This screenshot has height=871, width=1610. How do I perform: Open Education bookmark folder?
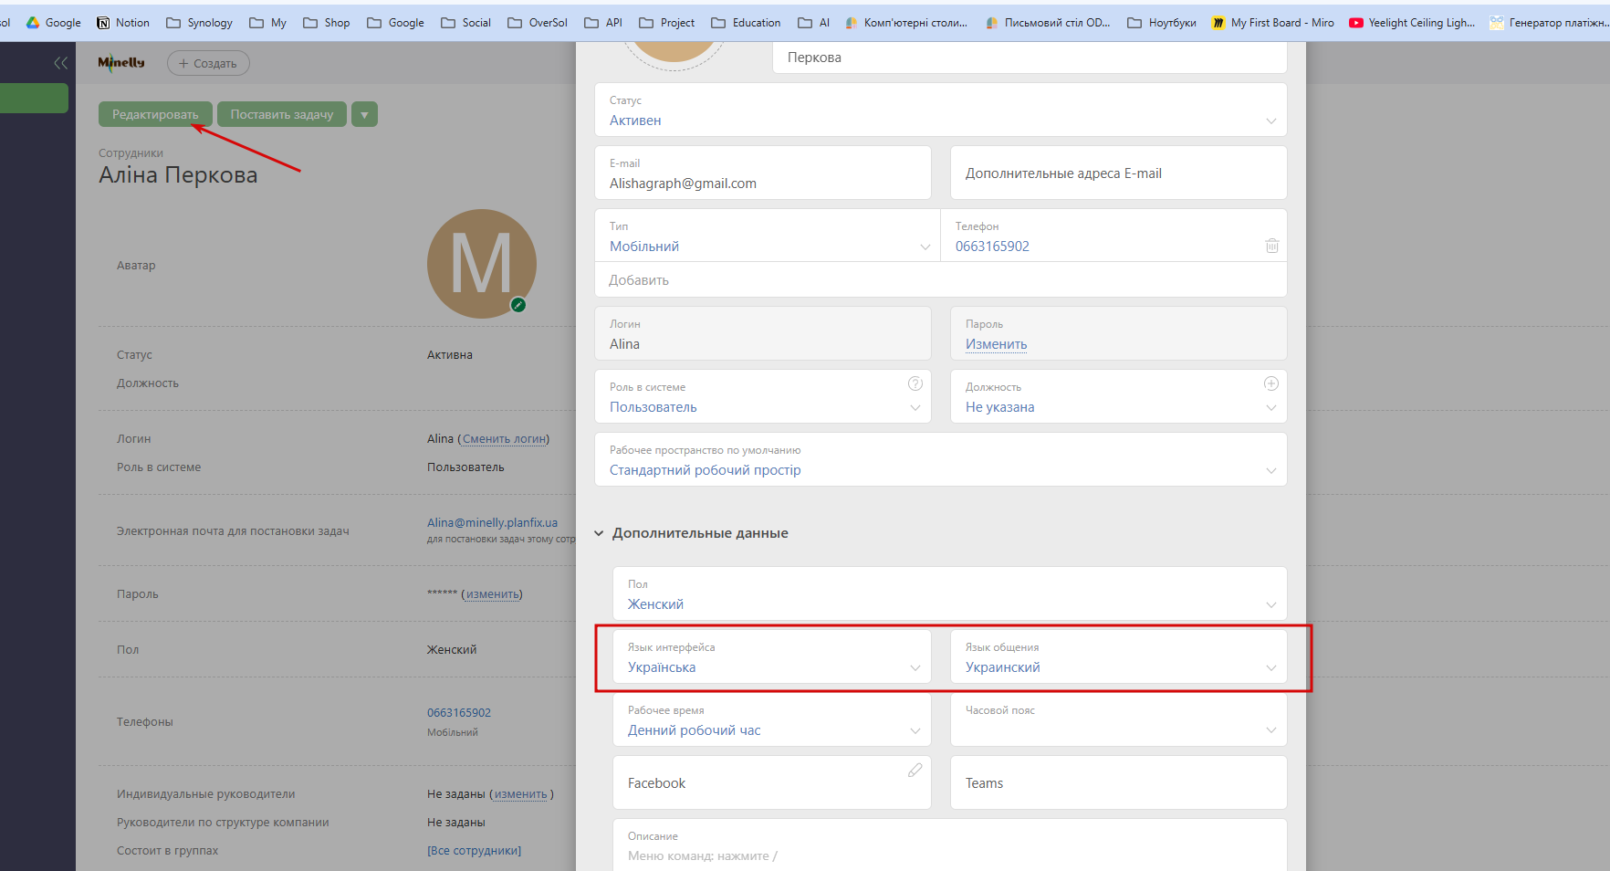tap(746, 23)
